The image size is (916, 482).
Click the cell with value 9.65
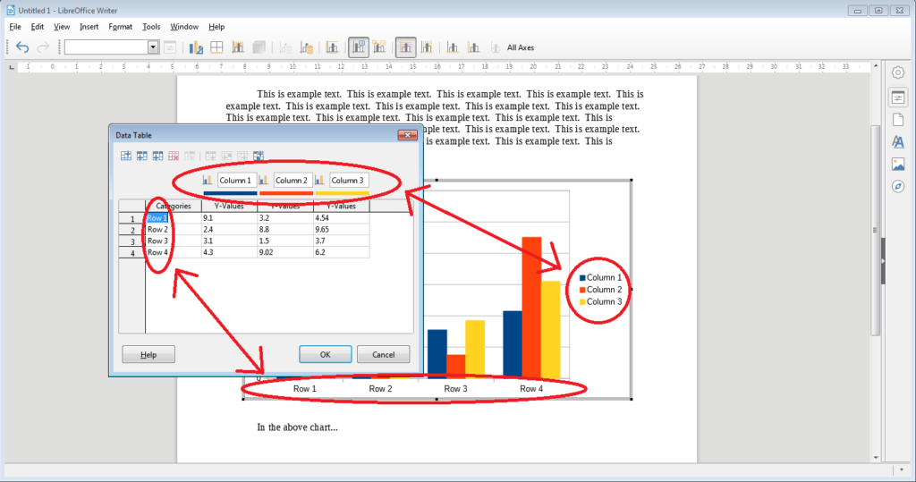click(x=342, y=230)
